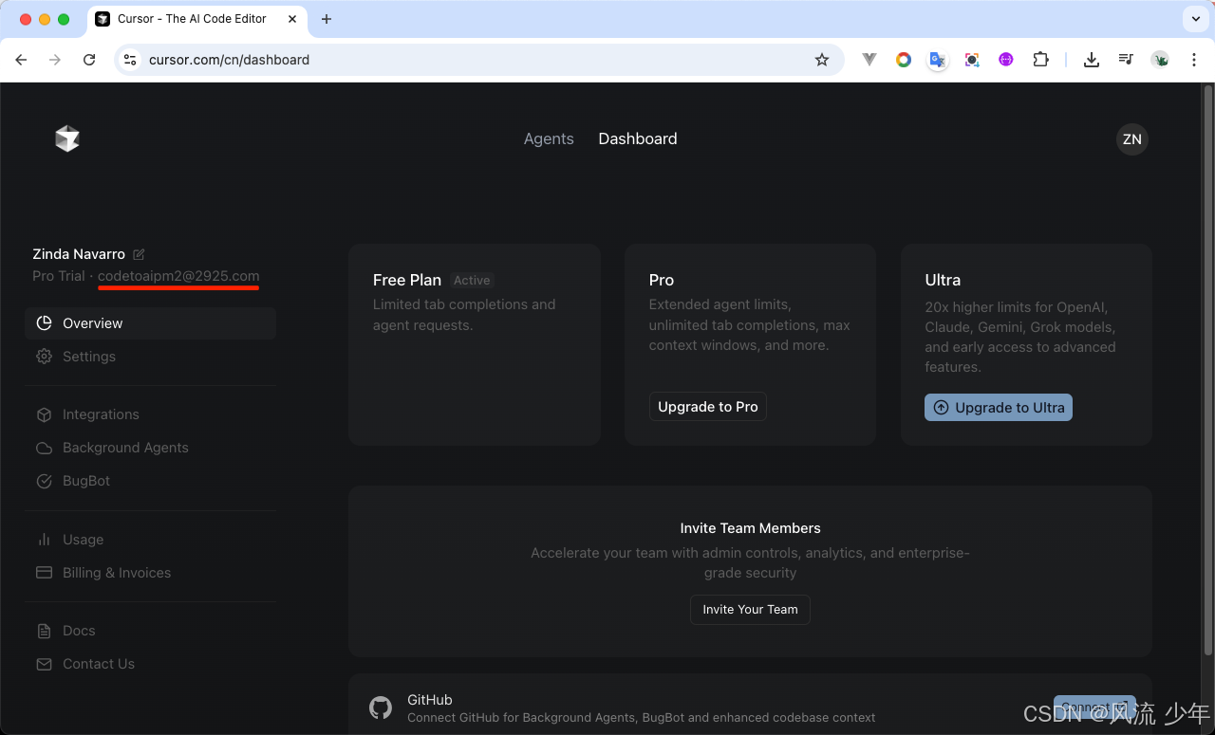Open Background Agents in the sidebar

(151, 448)
